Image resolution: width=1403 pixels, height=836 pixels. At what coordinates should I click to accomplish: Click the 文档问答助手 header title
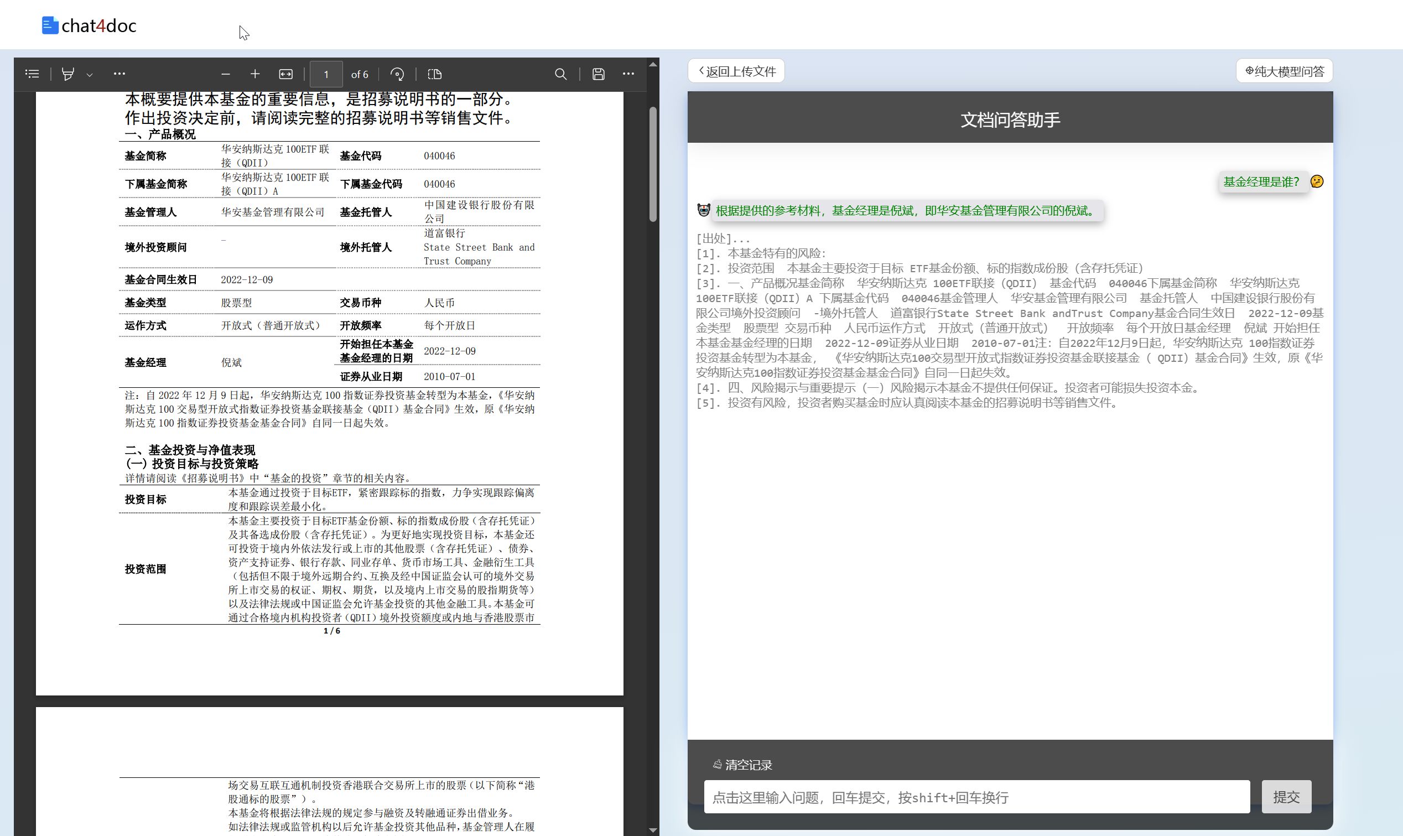1010,120
